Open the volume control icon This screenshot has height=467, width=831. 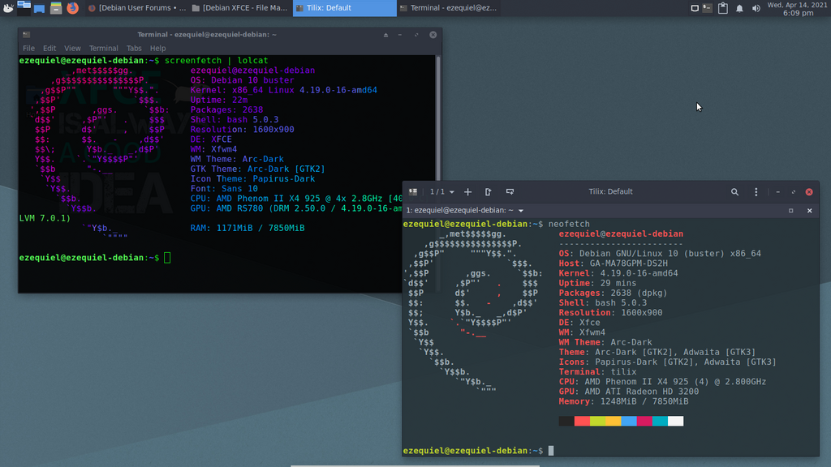click(x=756, y=8)
